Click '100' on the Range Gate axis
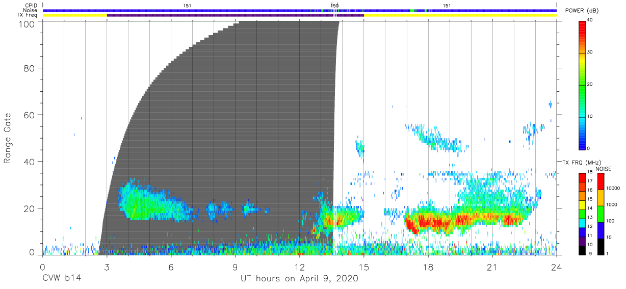 (26, 23)
